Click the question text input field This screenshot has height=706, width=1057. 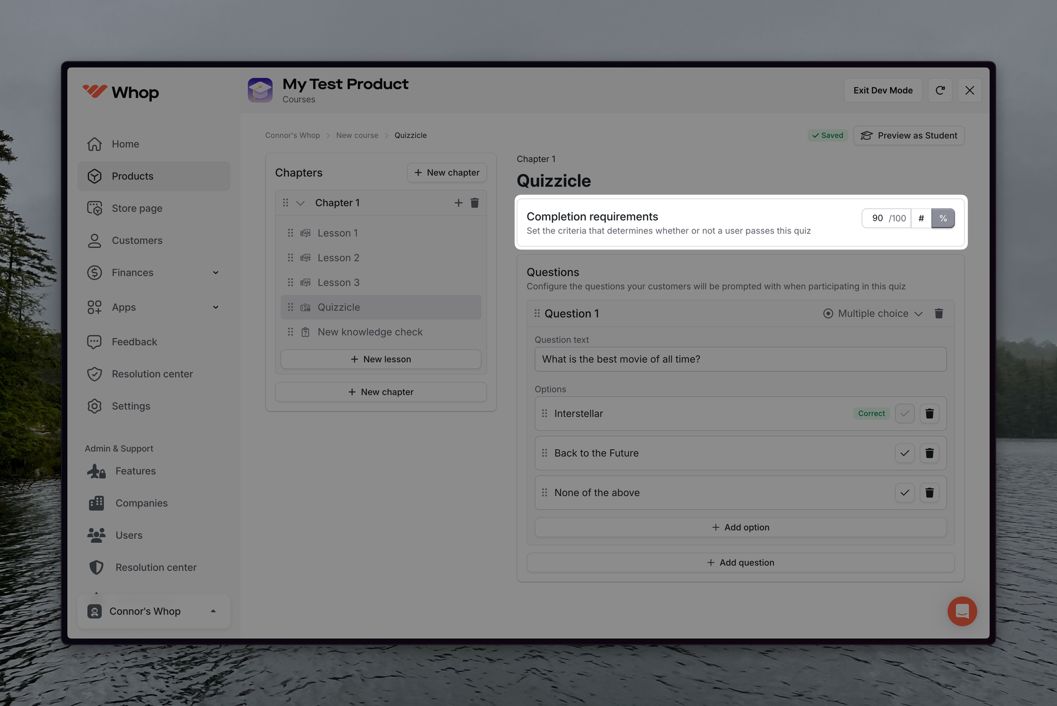click(x=740, y=359)
